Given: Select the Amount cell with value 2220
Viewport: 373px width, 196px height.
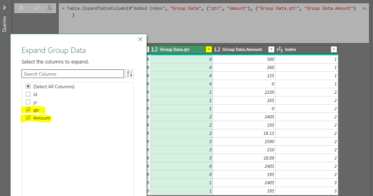Looking at the screenshot, I should (x=244, y=92).
